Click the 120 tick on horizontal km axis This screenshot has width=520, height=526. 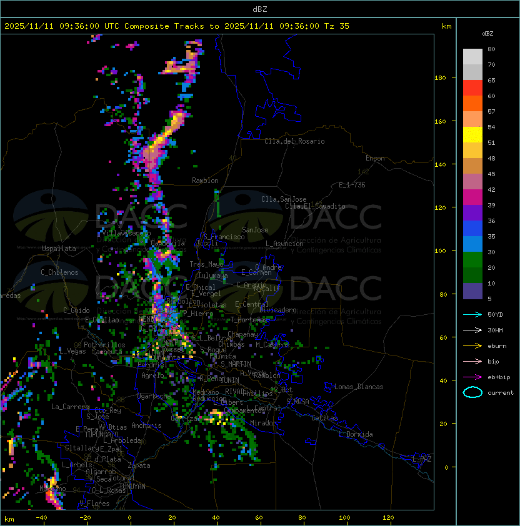pyautogui.click(x=388, y=518)
